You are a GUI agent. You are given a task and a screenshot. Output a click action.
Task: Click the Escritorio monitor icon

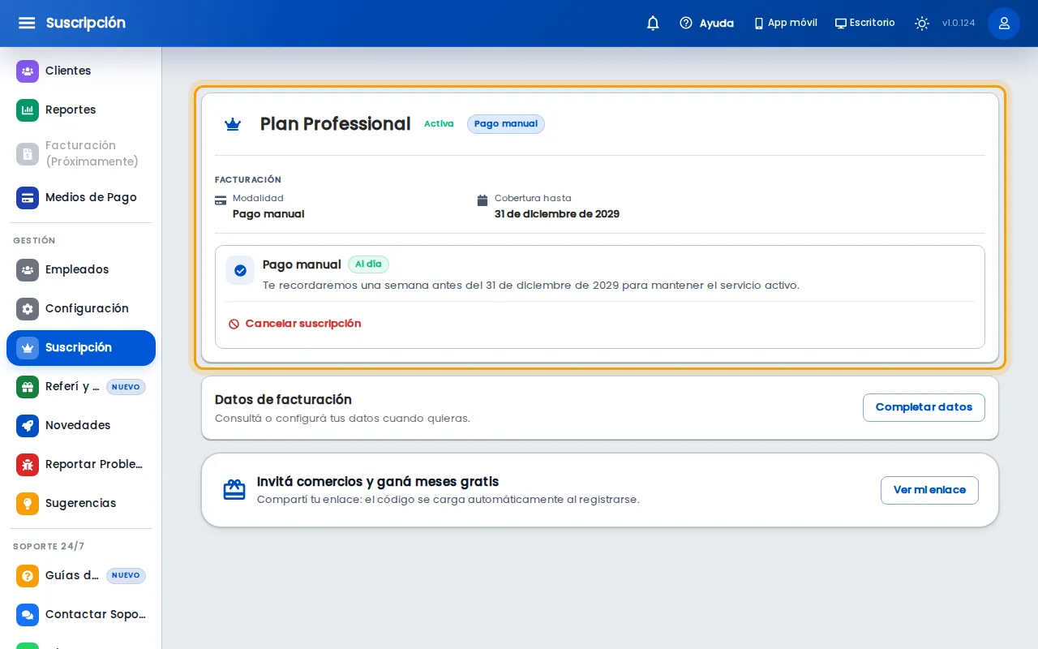pyautogui.click(x=841, y=24)
